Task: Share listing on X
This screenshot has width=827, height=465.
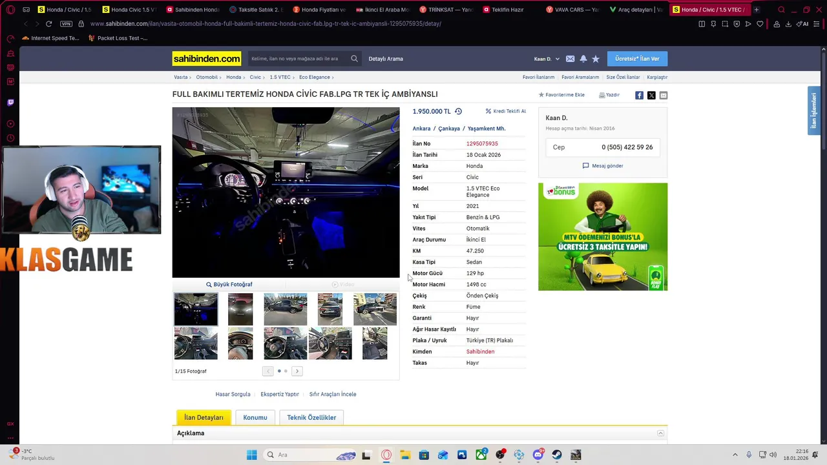Action: click(651, 95)
